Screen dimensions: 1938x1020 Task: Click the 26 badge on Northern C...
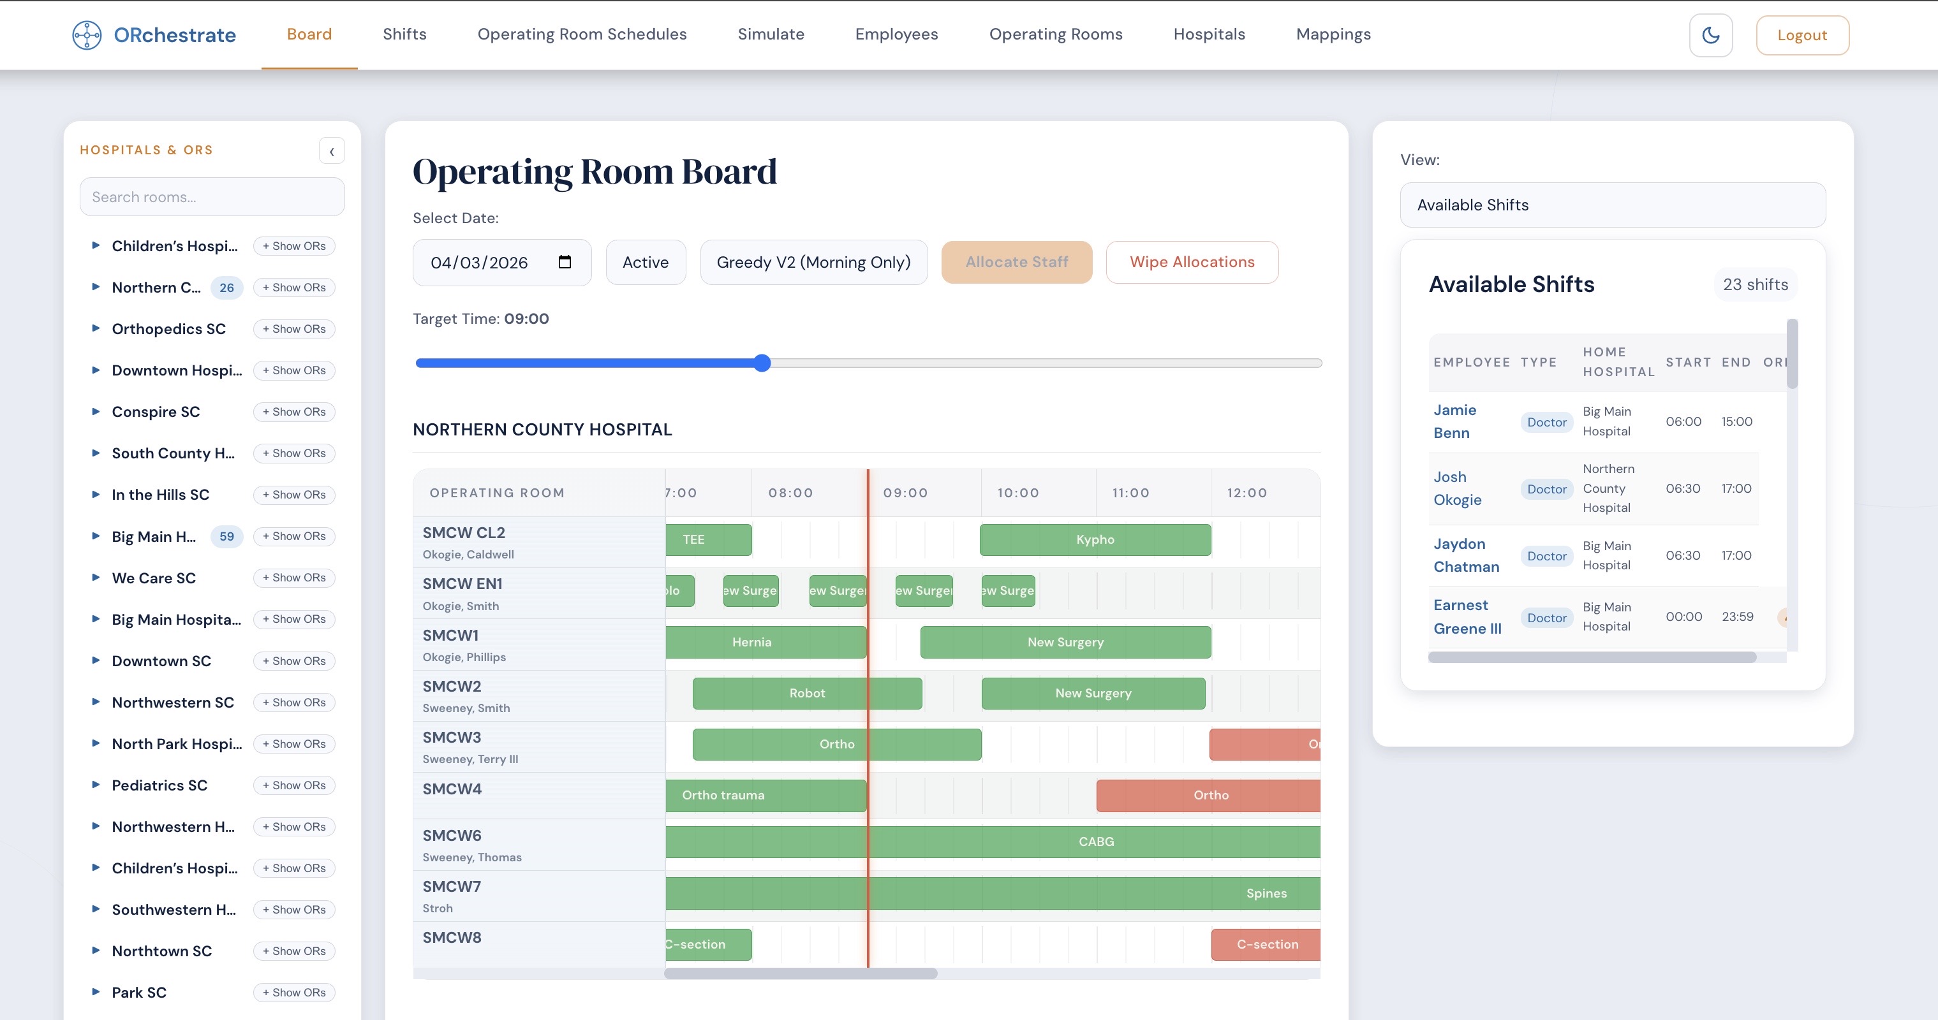226,287
